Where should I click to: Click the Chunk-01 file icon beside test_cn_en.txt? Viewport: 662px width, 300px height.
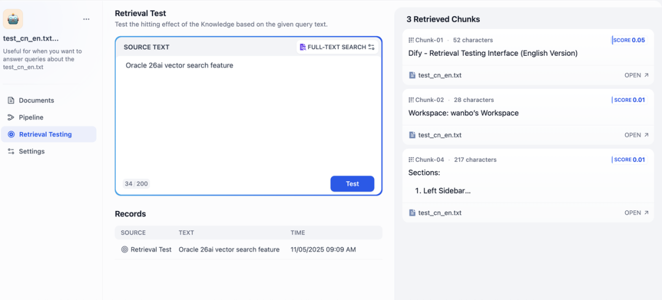coord(412,75)
